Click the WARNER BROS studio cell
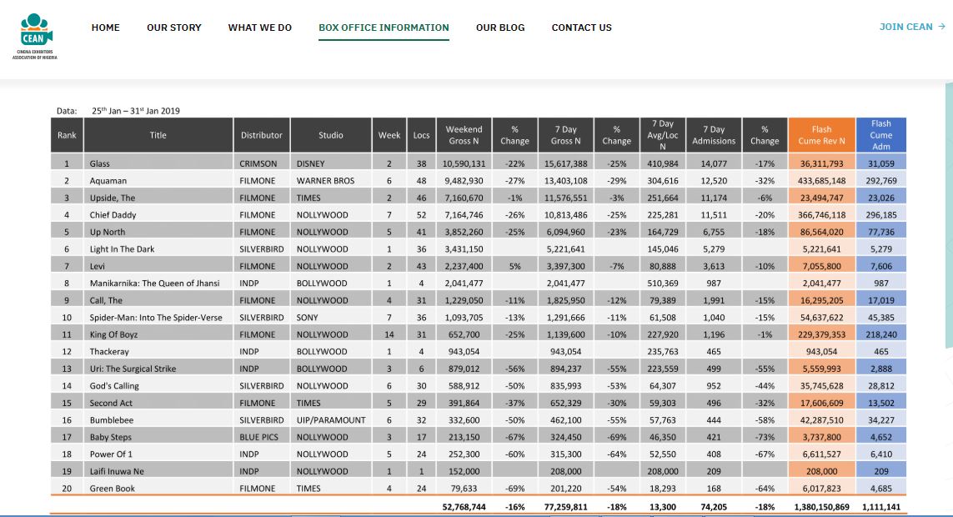 pyautogui.click(x=331, y=180)
